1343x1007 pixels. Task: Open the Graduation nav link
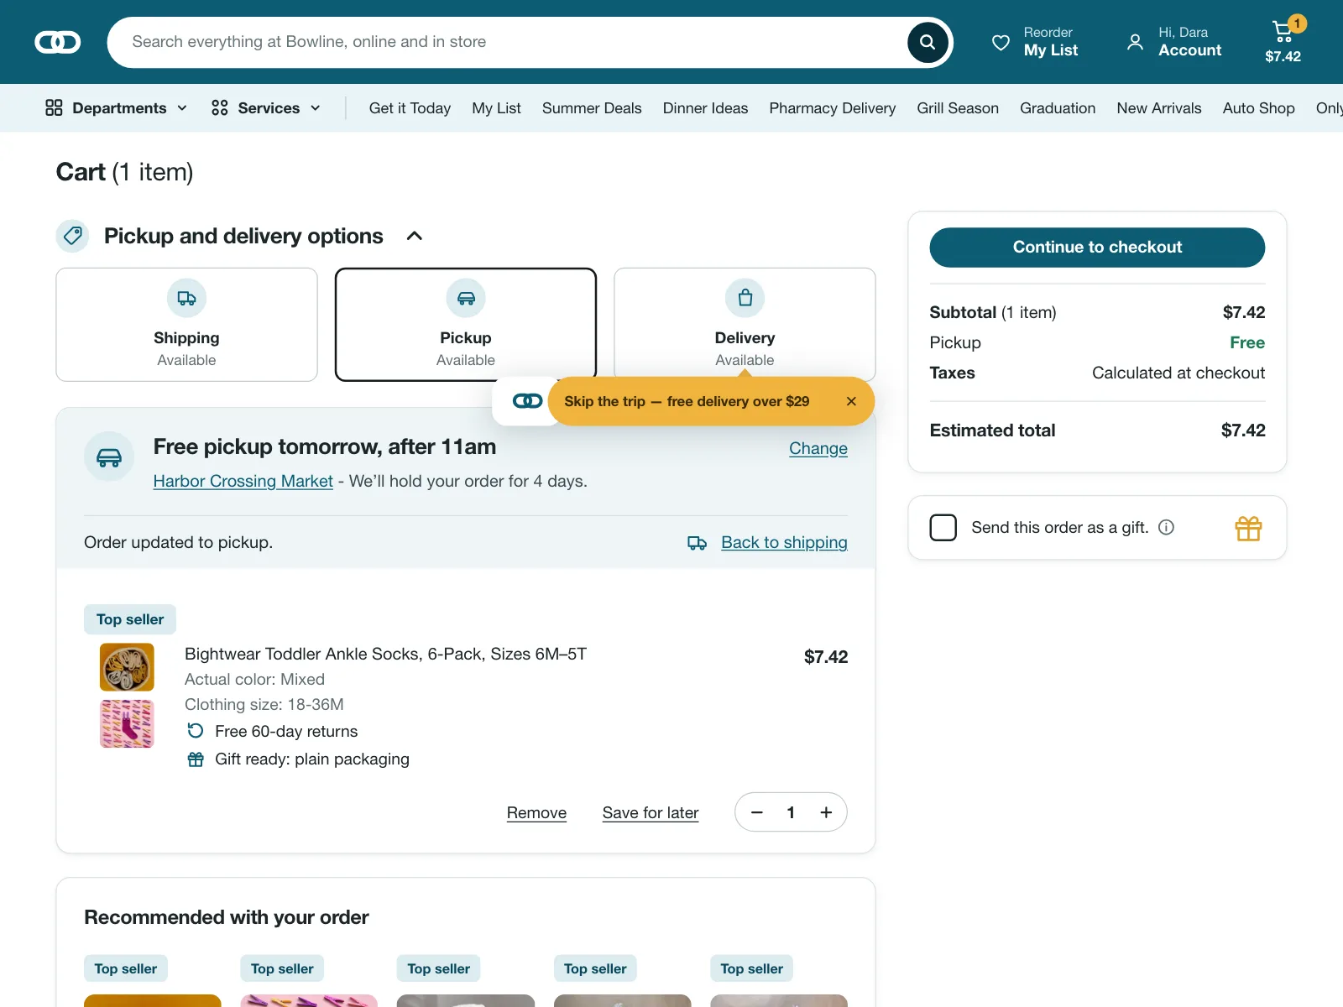1058,108
